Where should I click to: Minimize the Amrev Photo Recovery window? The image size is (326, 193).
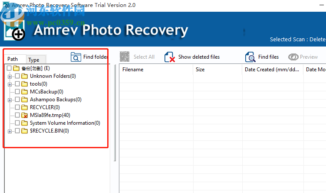(322, 5)
